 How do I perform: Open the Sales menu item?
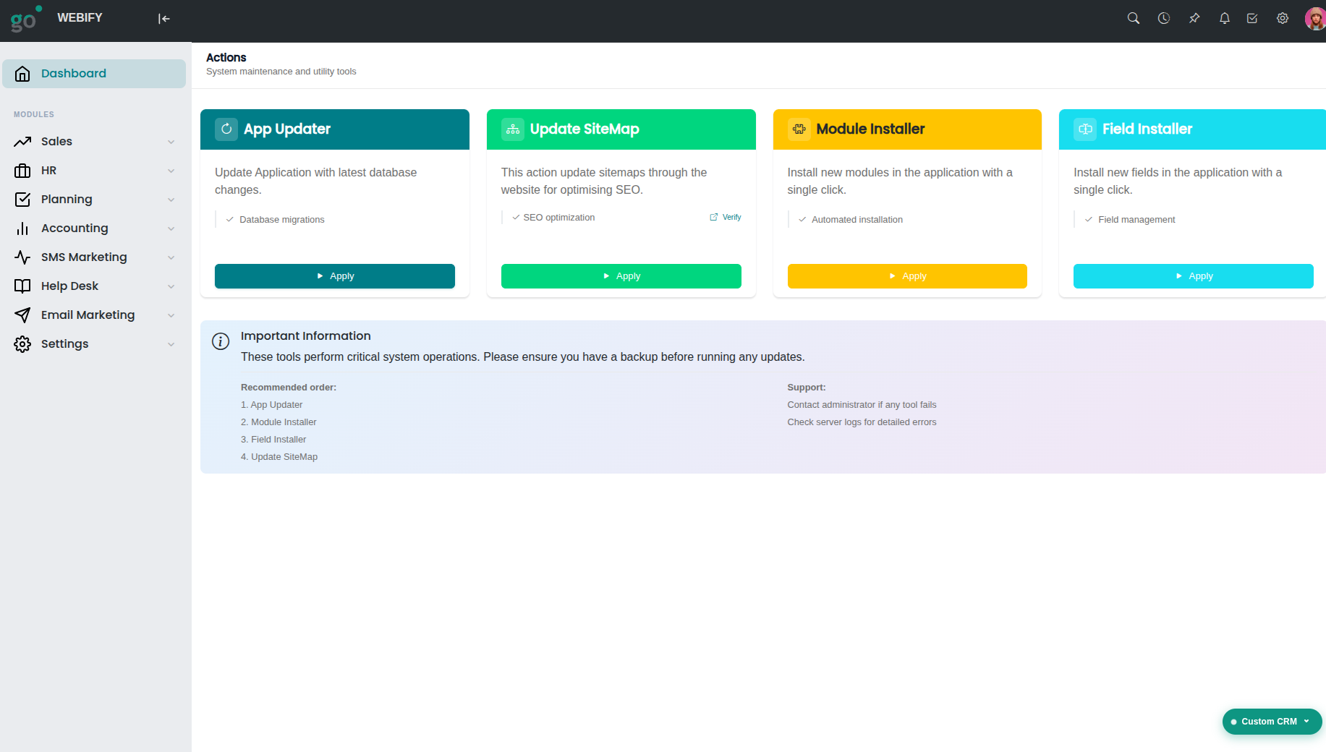[94, 142]
